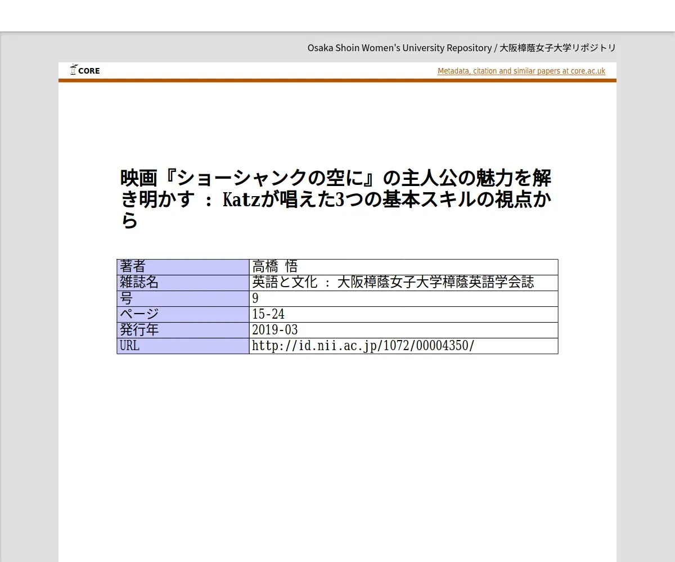The width and height of the screenshot is (675, 562).
Task: Click journal name 英語と文化 cell
Action: 403,283
